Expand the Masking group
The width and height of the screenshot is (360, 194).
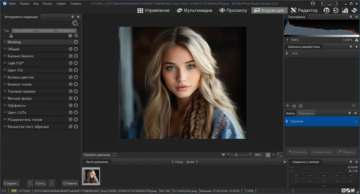(5, 42)
